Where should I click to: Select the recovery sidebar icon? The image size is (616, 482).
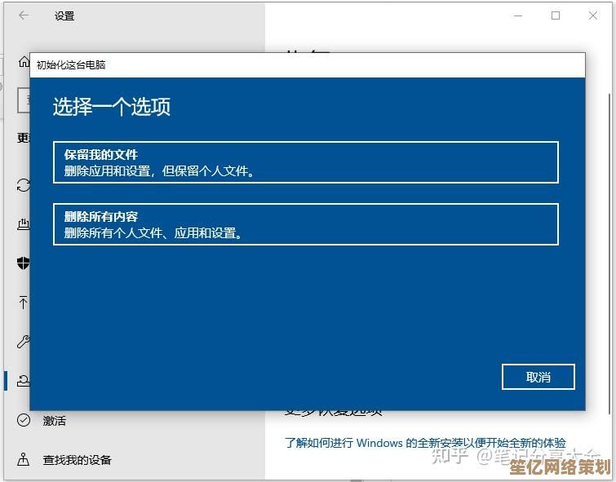[24, 381]
